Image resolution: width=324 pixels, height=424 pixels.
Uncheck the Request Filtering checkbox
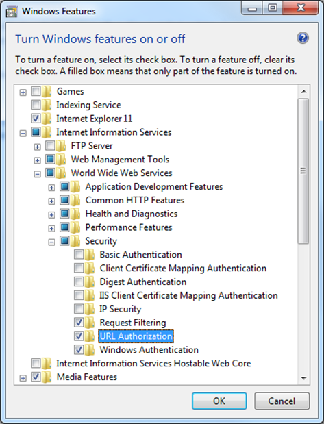click(x=79, y=322)
